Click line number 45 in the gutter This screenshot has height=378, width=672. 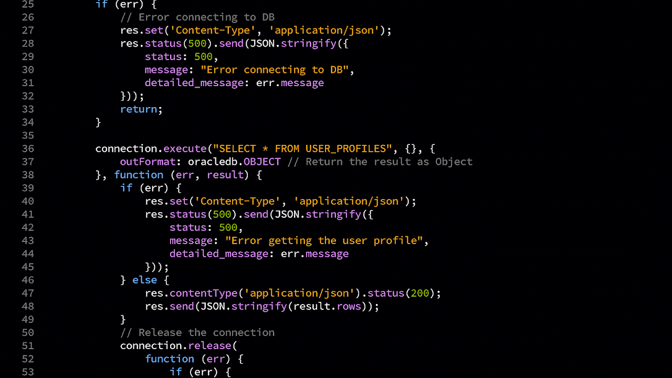[x=28, y=267]
